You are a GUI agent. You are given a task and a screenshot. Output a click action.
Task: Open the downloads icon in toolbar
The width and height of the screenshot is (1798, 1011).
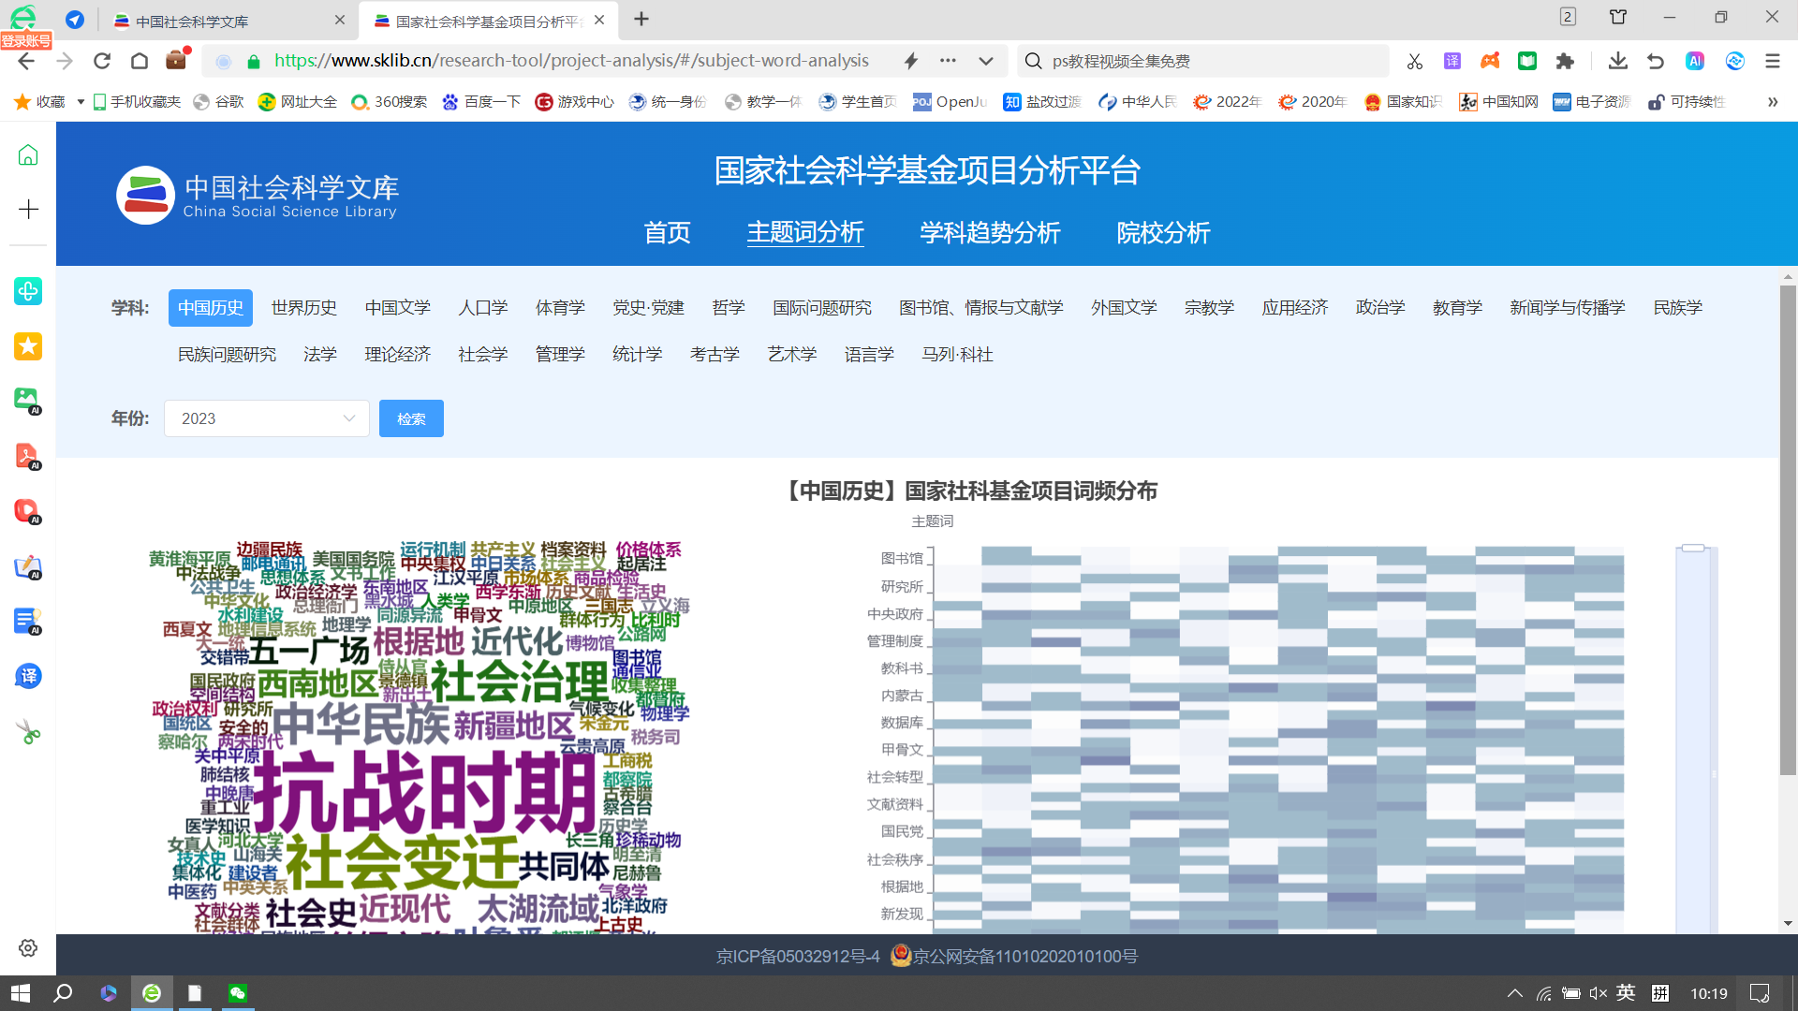click(1617, 61)
